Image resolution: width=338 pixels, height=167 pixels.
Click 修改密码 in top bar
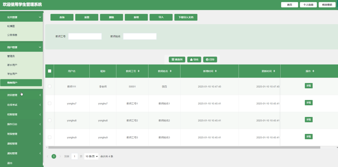pos(327,5)
